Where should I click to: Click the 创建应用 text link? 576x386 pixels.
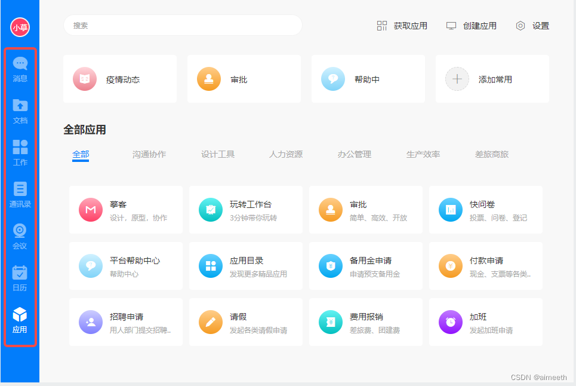click(x=480, y=26)
